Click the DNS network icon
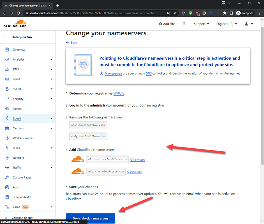 coord(7,69)
